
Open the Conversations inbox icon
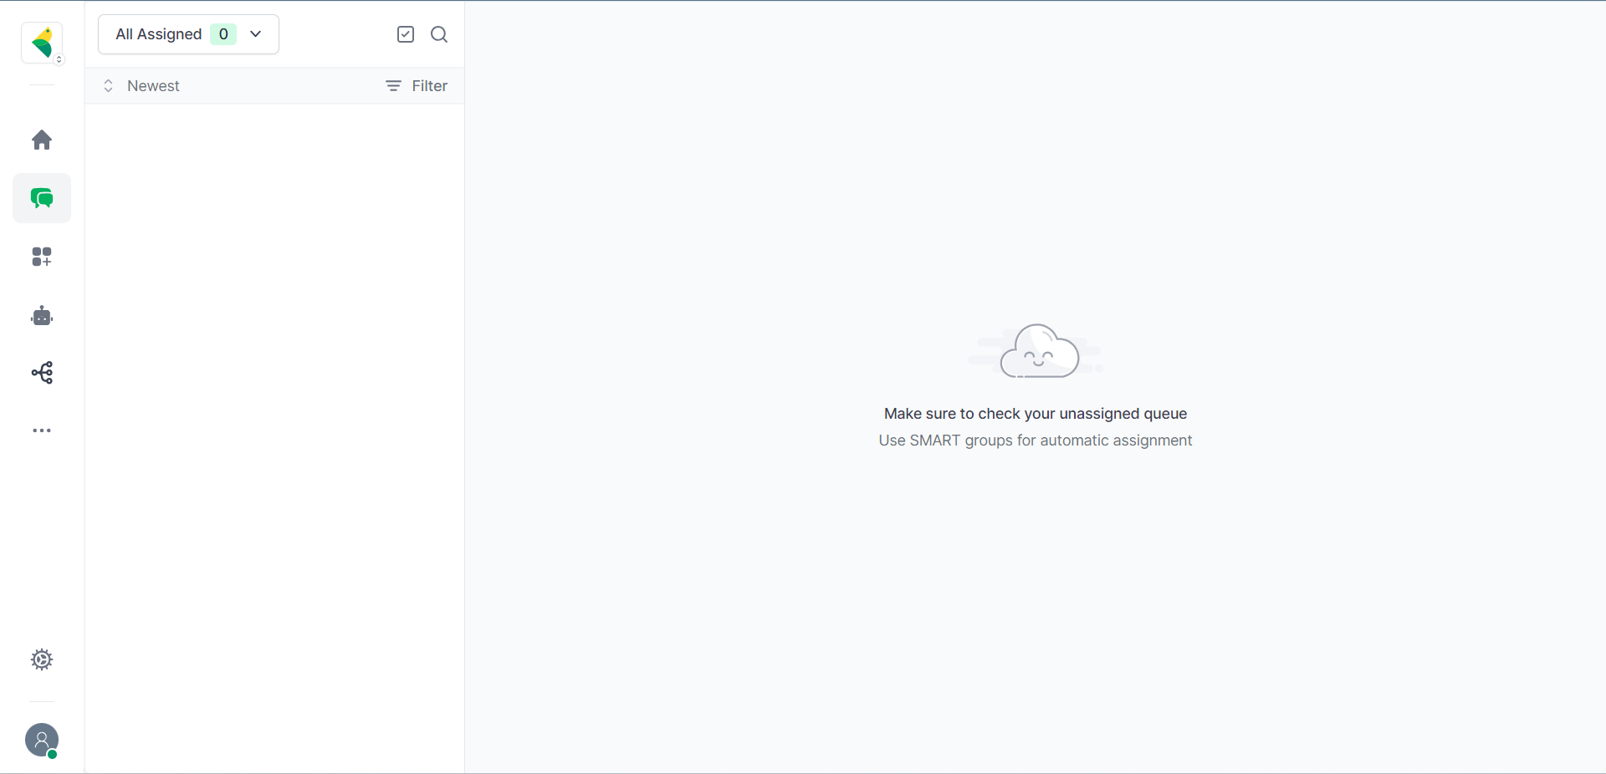[x=42, y=198]
